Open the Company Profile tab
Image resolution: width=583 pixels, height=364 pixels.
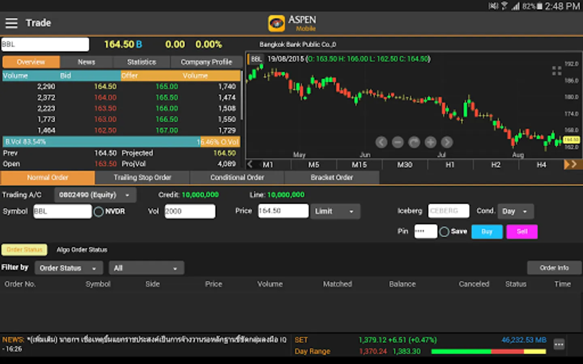point(206,62)
